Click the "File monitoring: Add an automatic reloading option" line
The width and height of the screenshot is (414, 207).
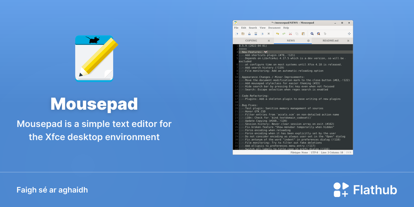tap(281, 71)
